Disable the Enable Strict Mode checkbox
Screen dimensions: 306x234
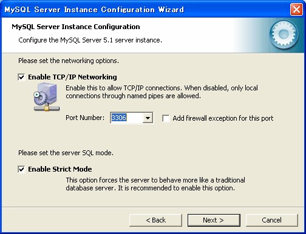click(21, 169)
